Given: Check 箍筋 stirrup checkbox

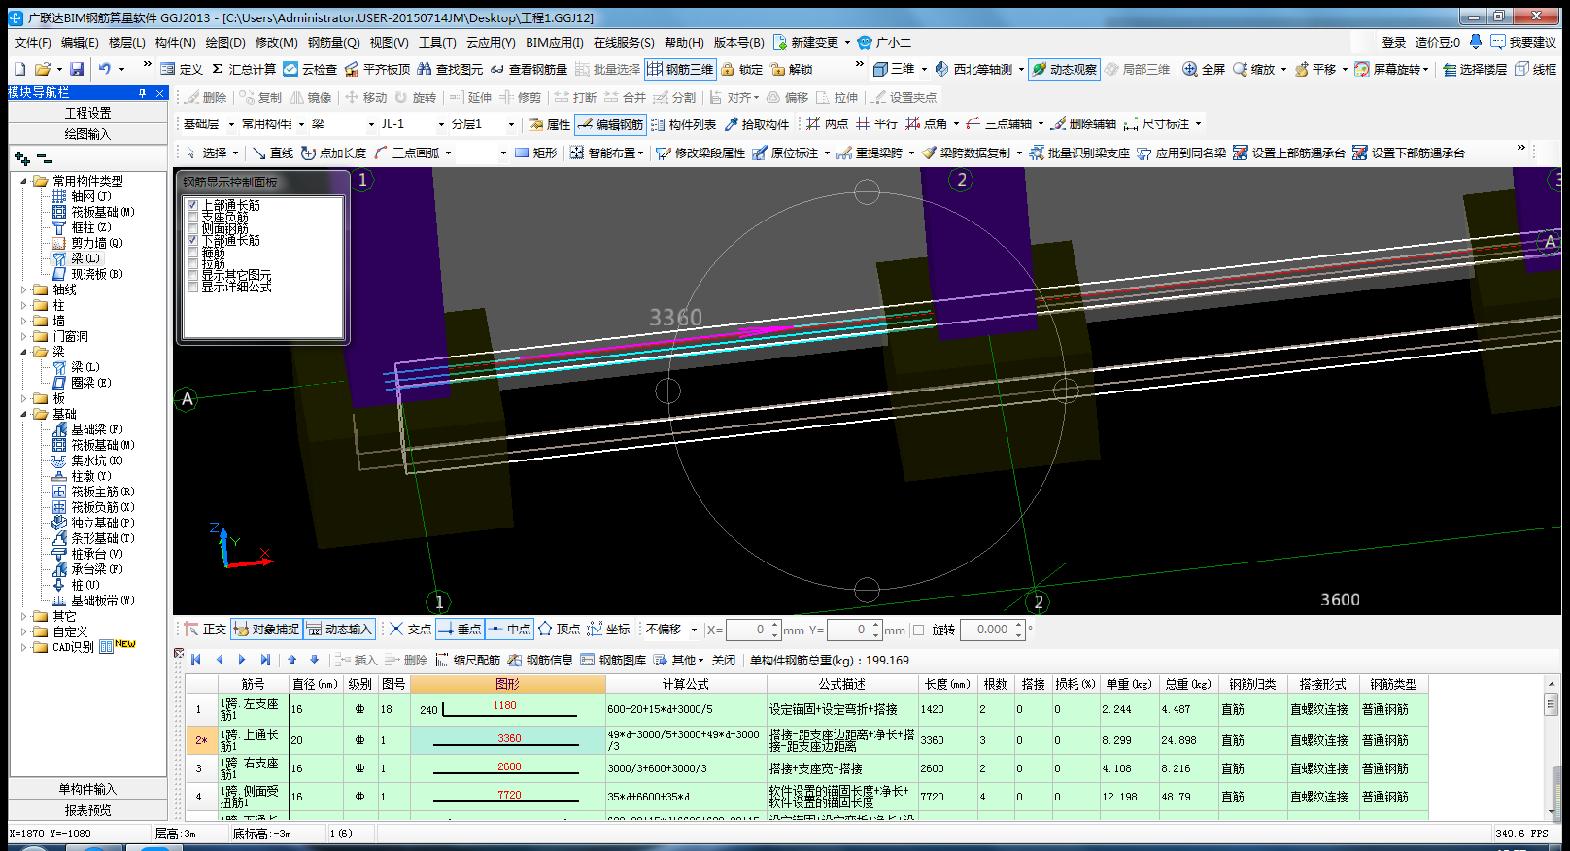Looking at the screenshot, I should click(192, 252).
